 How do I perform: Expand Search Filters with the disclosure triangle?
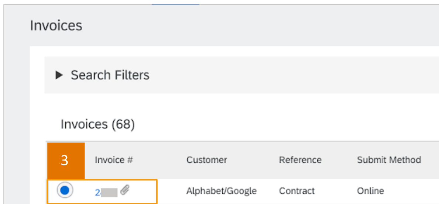click(59, 75)
